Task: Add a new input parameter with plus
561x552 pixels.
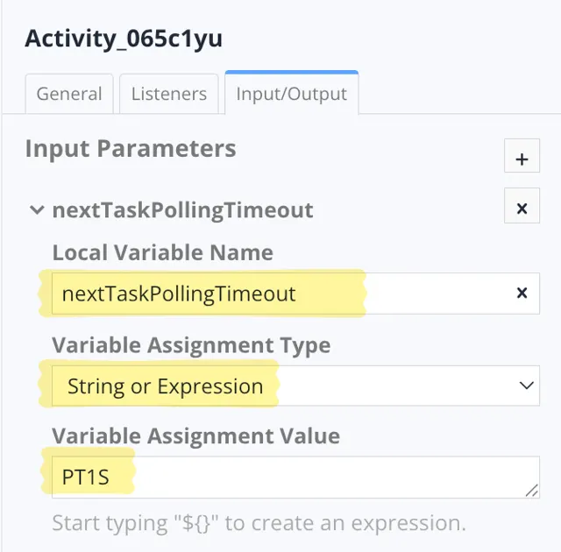Action: (x=522, y=159)
